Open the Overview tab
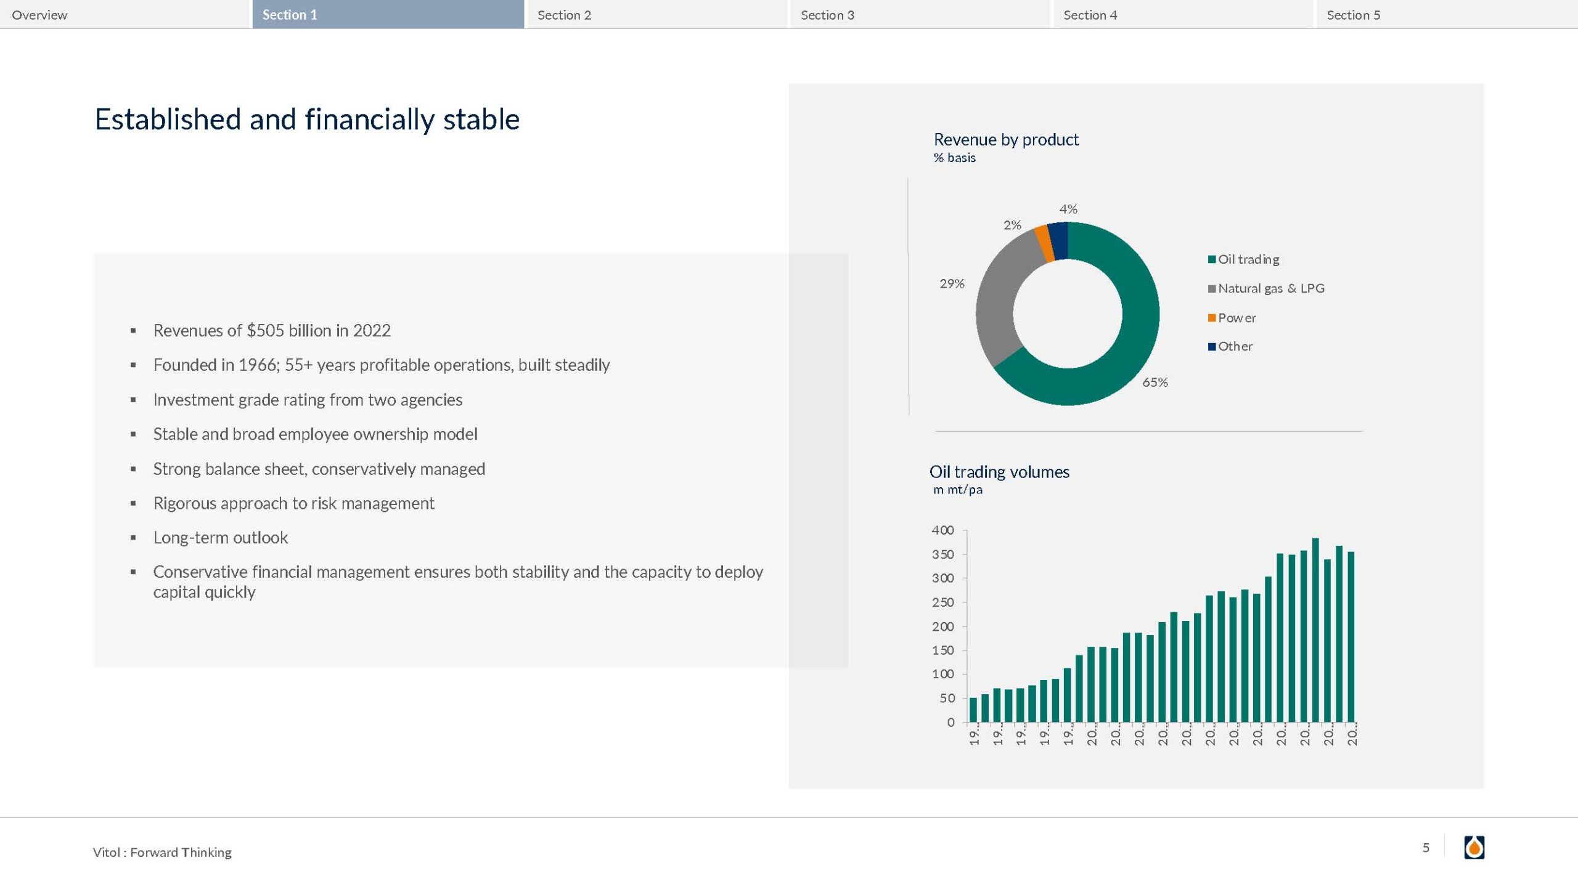This screenshot has height=887, width=1578. click(x=39, y=15)
